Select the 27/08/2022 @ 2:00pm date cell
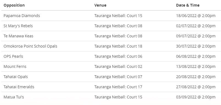 (196, 87)
